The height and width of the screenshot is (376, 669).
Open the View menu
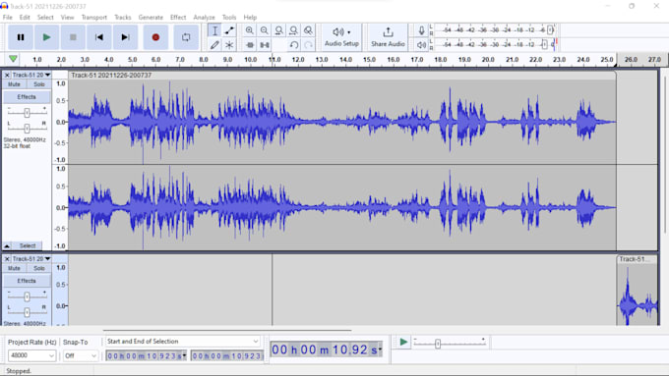(x=67, y=18)
